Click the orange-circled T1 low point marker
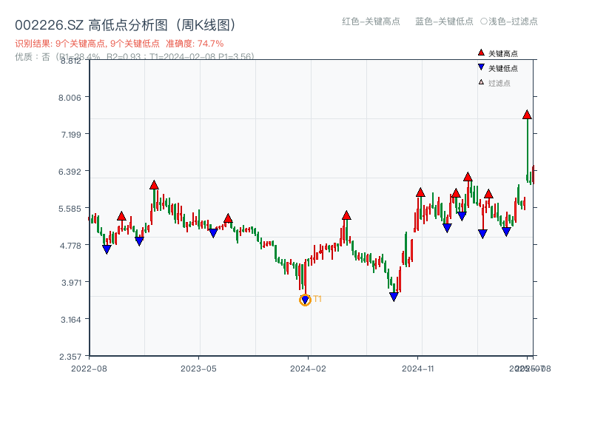 point(305,300)
